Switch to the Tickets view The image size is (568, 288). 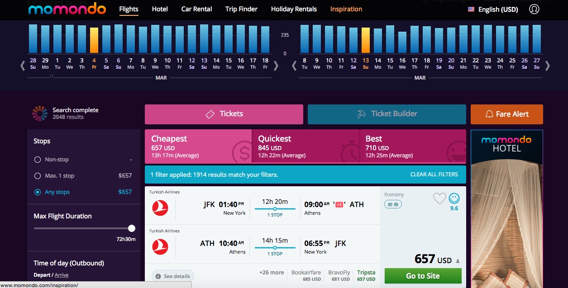[224, 114]
